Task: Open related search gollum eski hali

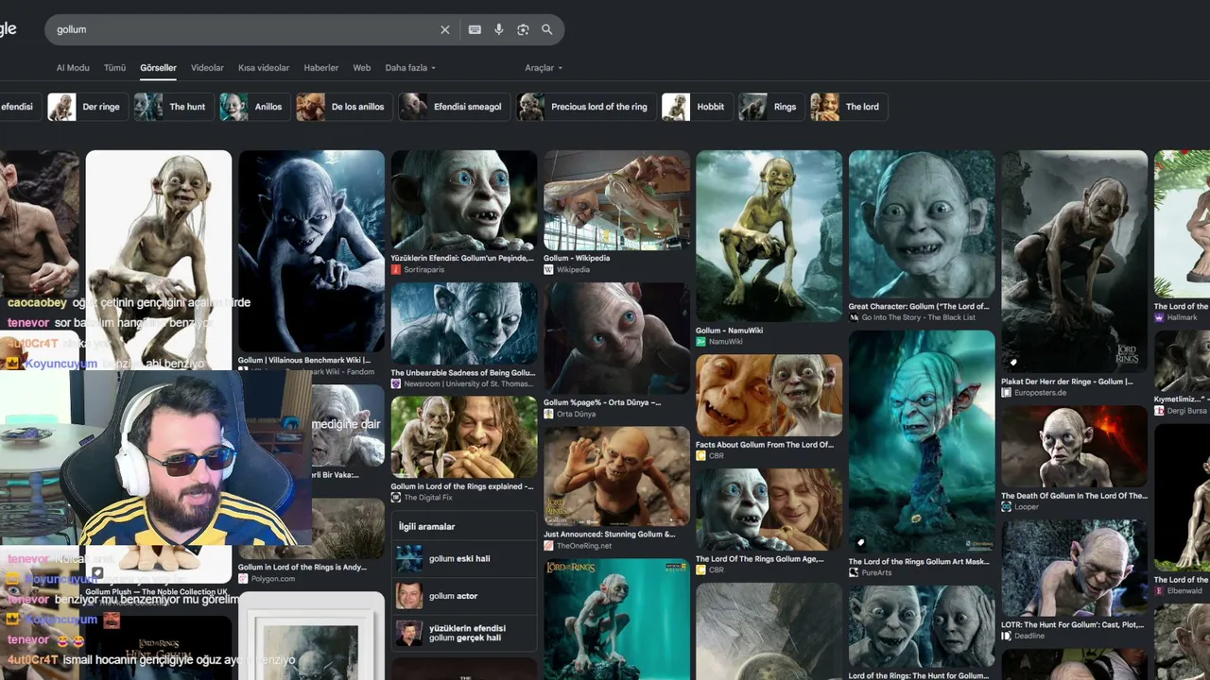Action: point(464,558)
